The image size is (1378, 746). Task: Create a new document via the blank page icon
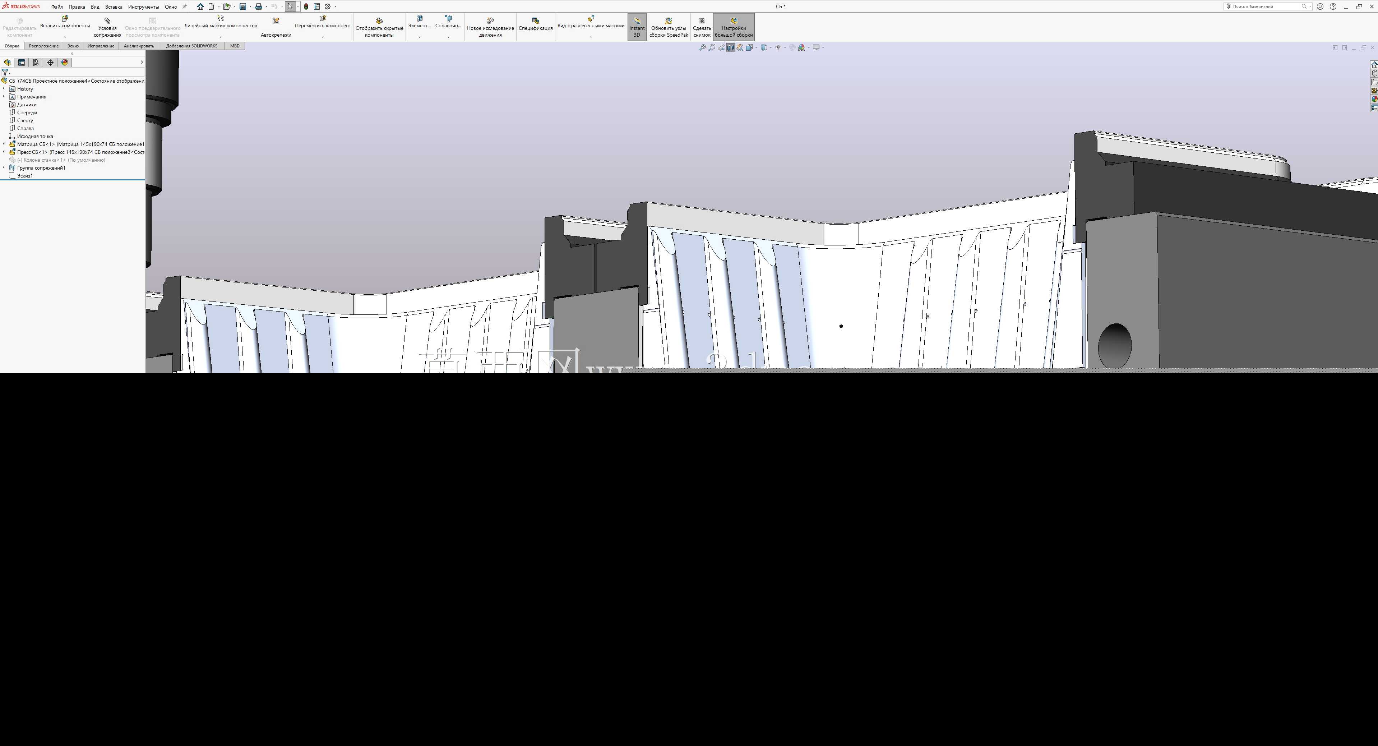click(x=211, y=6)
